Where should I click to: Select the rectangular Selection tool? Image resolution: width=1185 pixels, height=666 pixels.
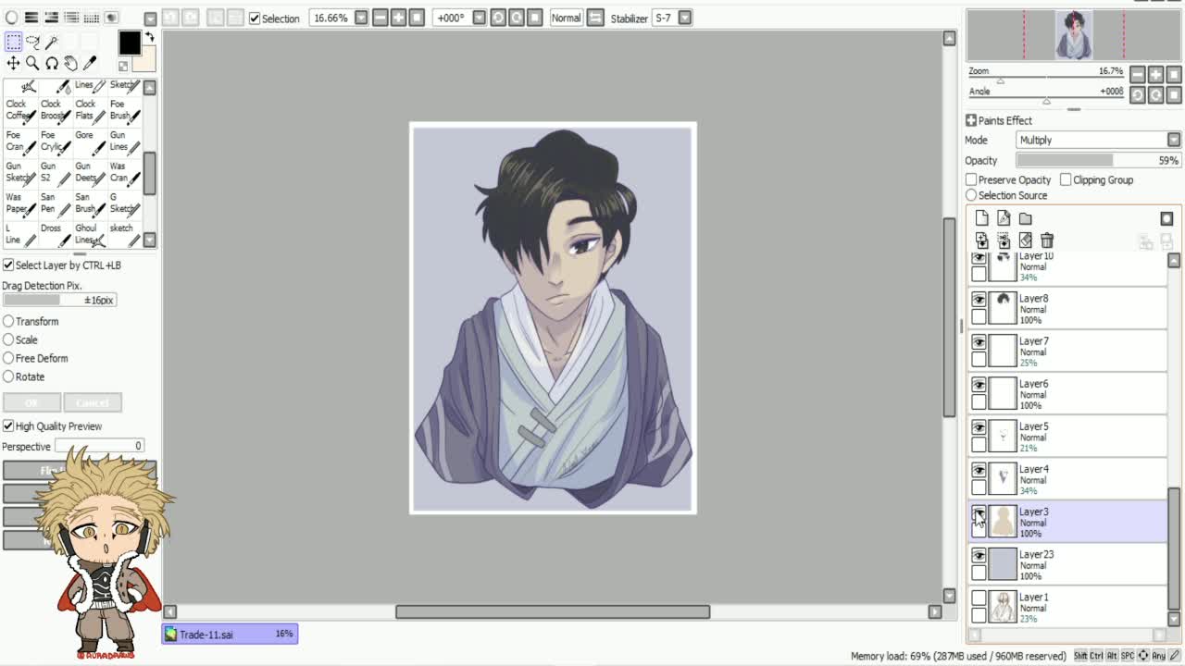[13, 42]
